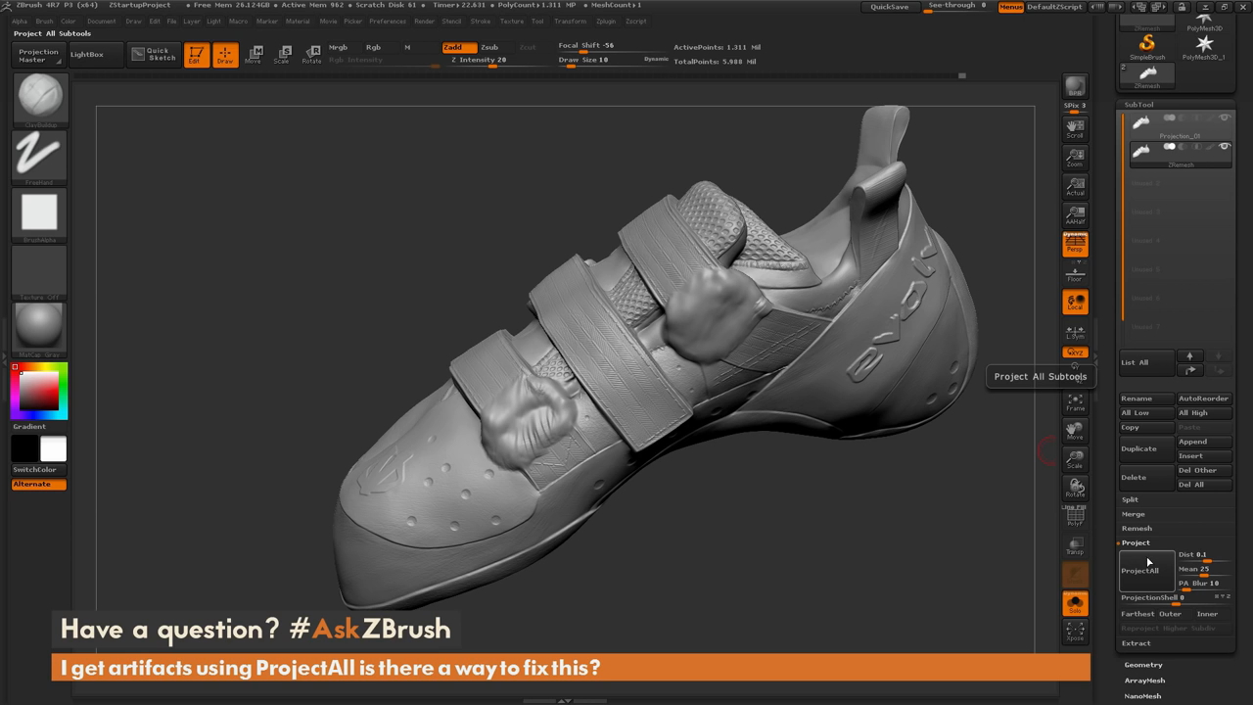Click the AAHalf icon

[1075, 214]
